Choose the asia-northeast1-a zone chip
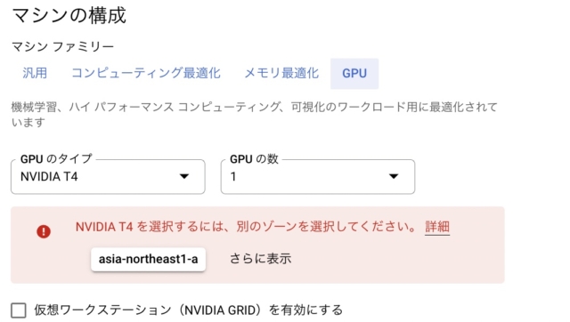Viewport: 570px width, 322px height. [x=149, y=259]
